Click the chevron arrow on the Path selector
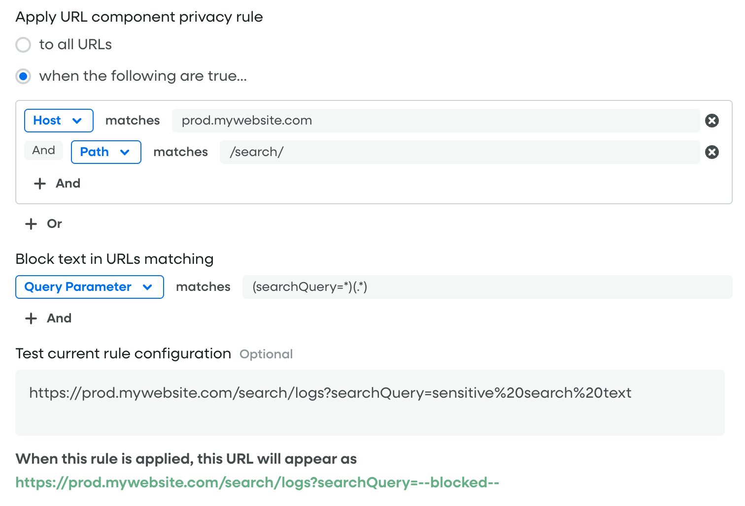 click(x=125, y=152)
